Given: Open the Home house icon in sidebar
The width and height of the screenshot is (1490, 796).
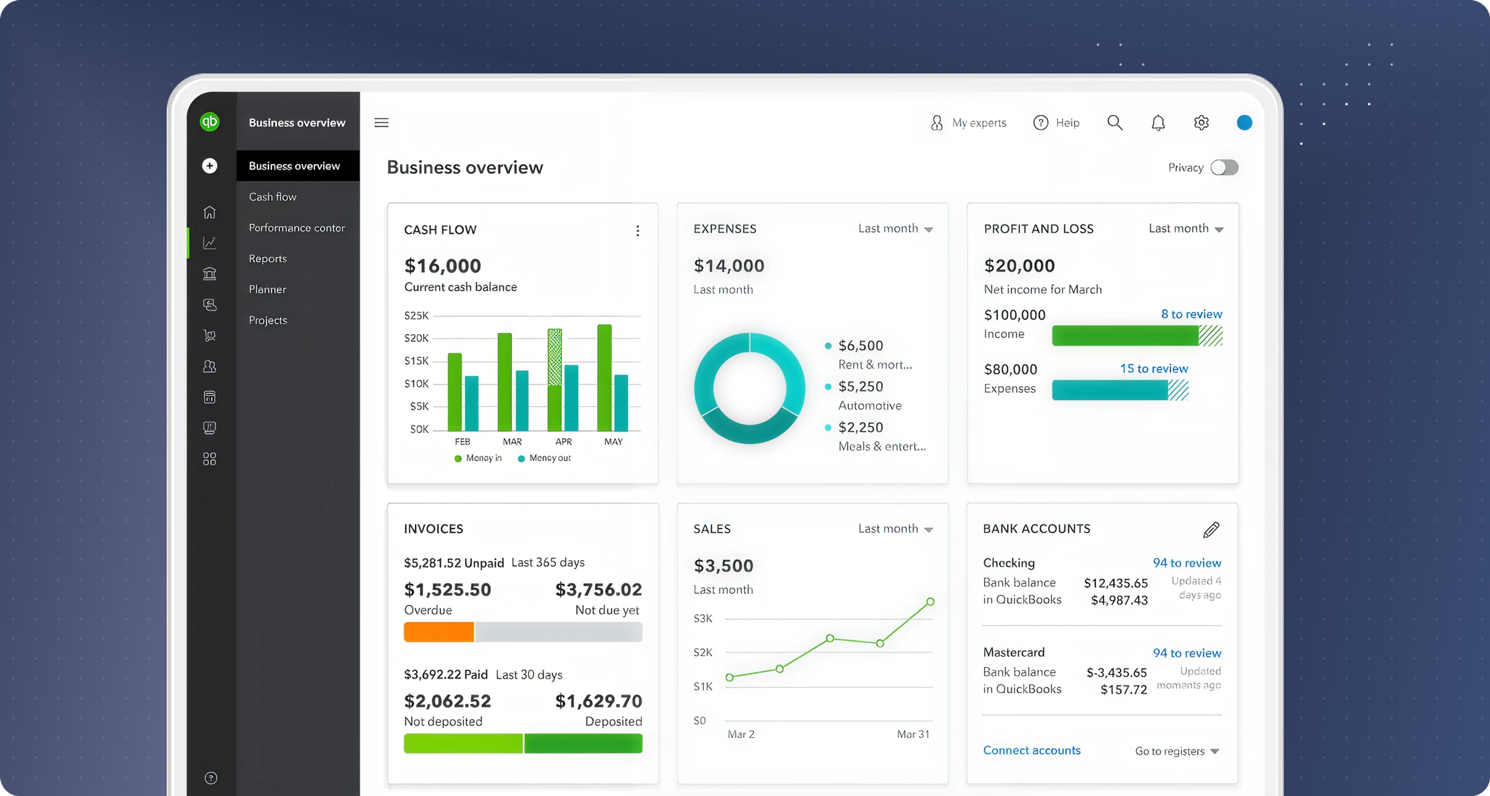Looking at the screenshot, I should point(210,212).
